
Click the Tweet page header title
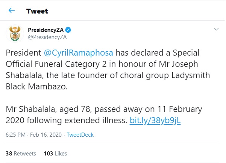pos(37,11)
